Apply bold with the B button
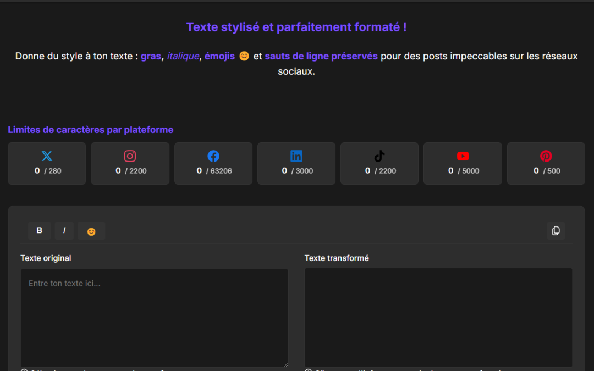Viewport: 594px width, 371px height. tap(40, 230)
